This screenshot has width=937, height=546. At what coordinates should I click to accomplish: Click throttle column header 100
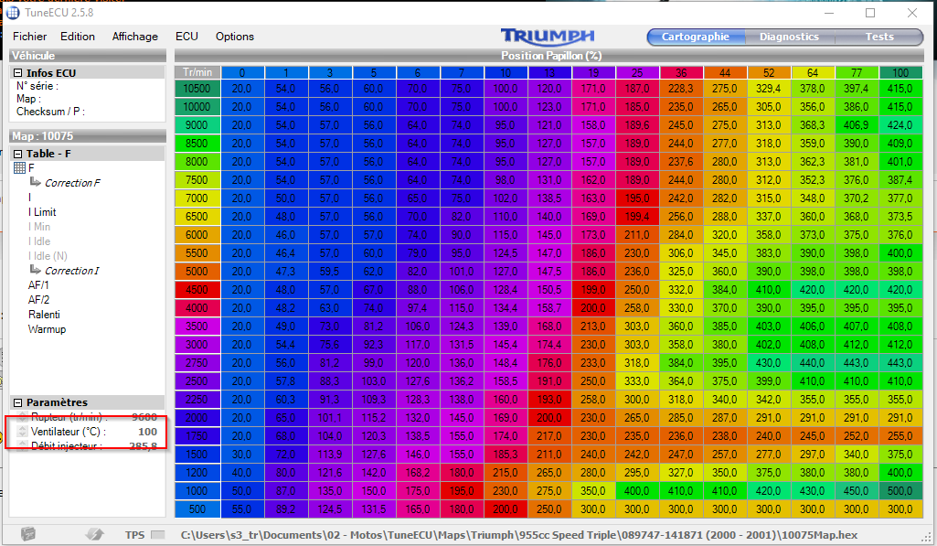point(900,72)
